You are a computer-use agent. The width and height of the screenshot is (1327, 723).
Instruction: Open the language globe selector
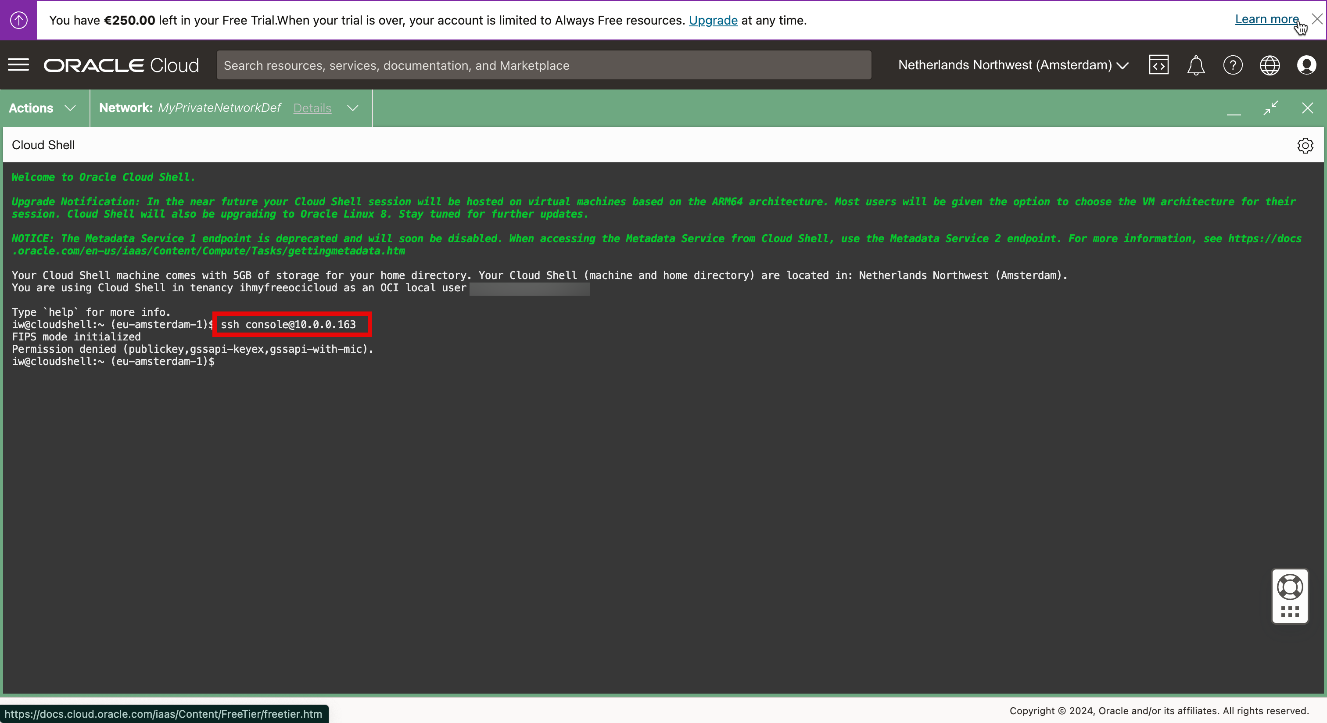point(1270,65)
